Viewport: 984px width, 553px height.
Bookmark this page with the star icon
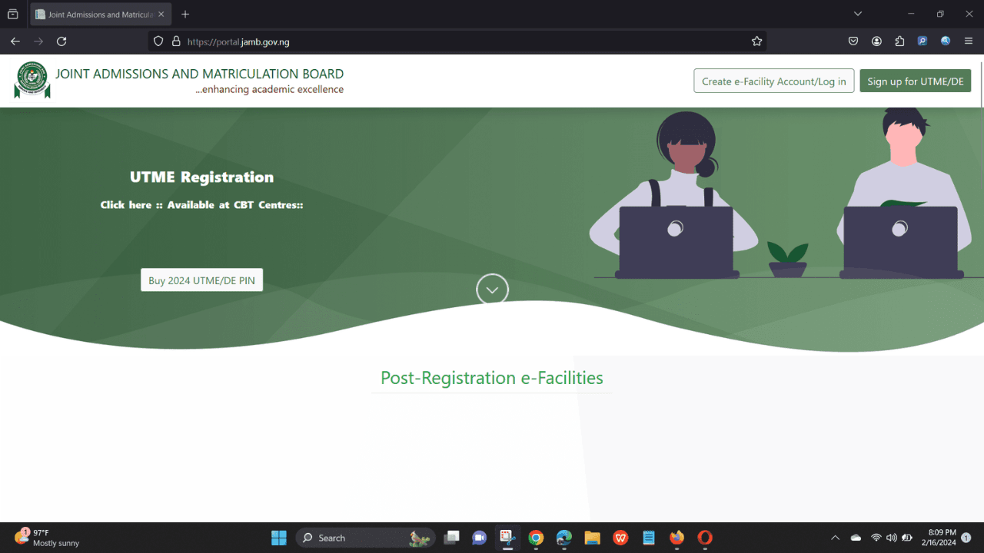[756, 41]
